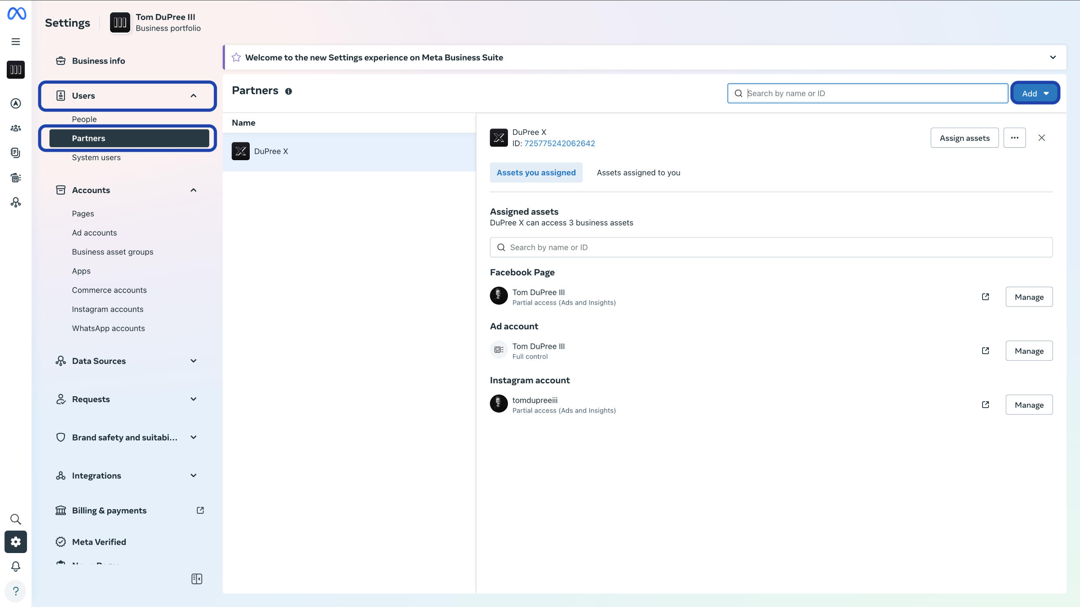Open the help question mark icon
The image size is (1080, 607).
pos(16,591)
